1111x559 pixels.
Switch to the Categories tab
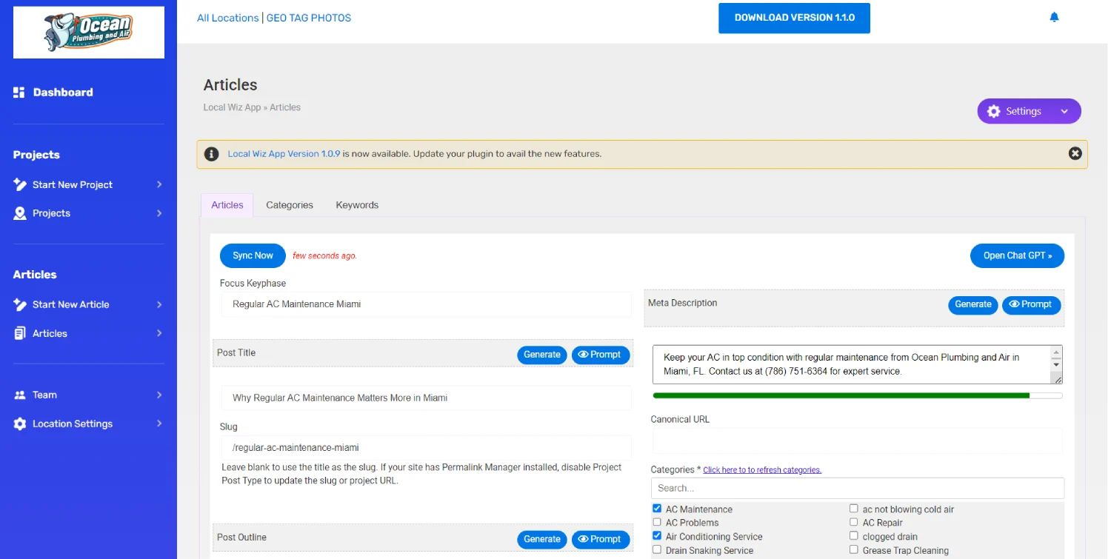point(290,205)
